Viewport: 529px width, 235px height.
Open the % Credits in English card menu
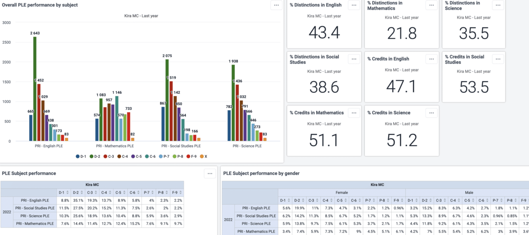pos(432,59)
